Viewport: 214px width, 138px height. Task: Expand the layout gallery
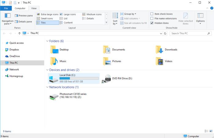[x=107, y=23]
